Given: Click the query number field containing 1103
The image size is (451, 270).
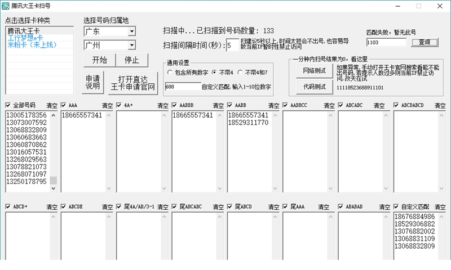Looking at the screenshot, I should (x=386, y=42).
